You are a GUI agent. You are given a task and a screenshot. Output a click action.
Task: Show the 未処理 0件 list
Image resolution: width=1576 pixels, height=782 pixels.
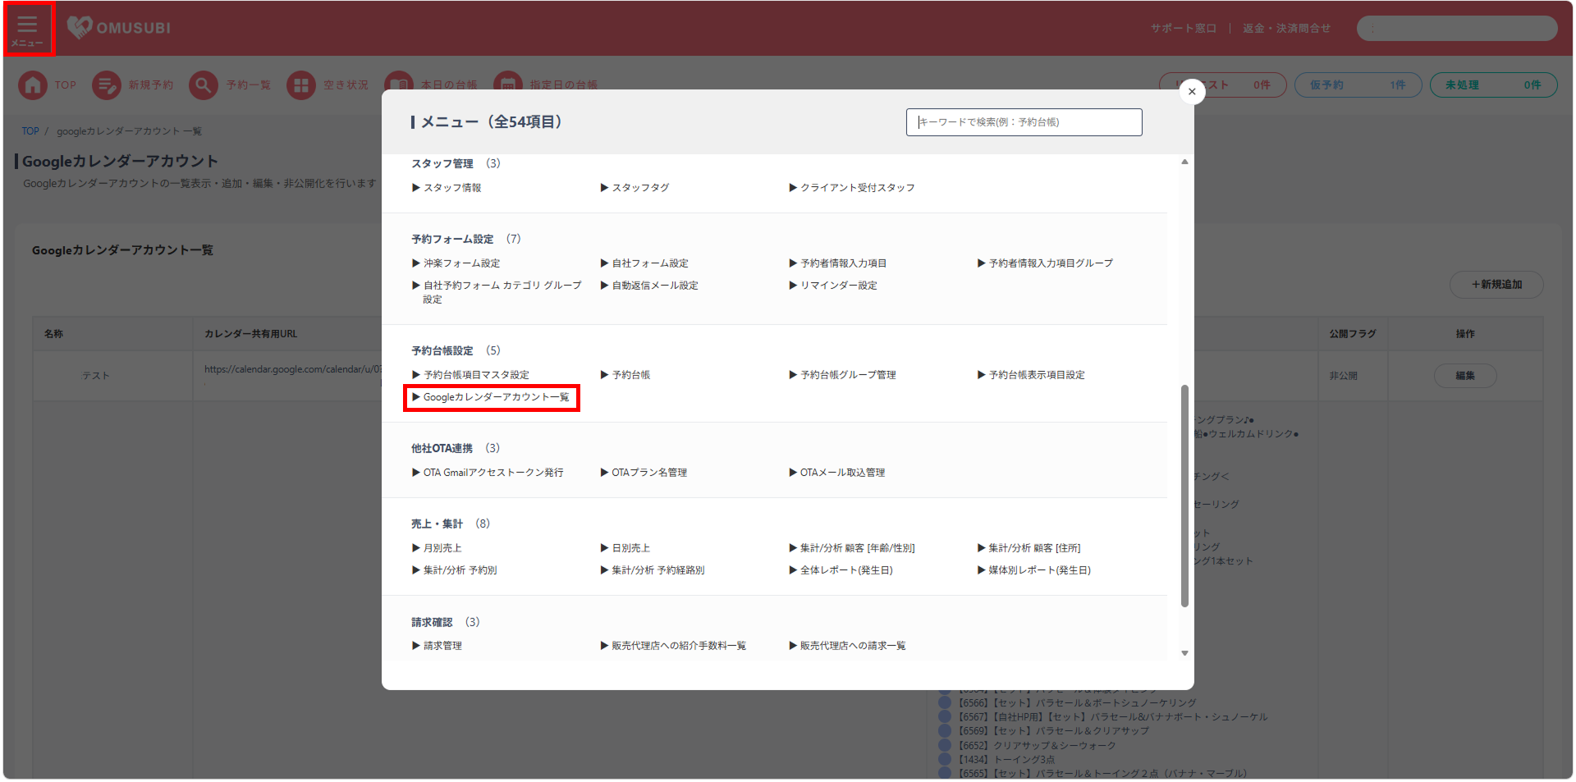click(1493, 85)
